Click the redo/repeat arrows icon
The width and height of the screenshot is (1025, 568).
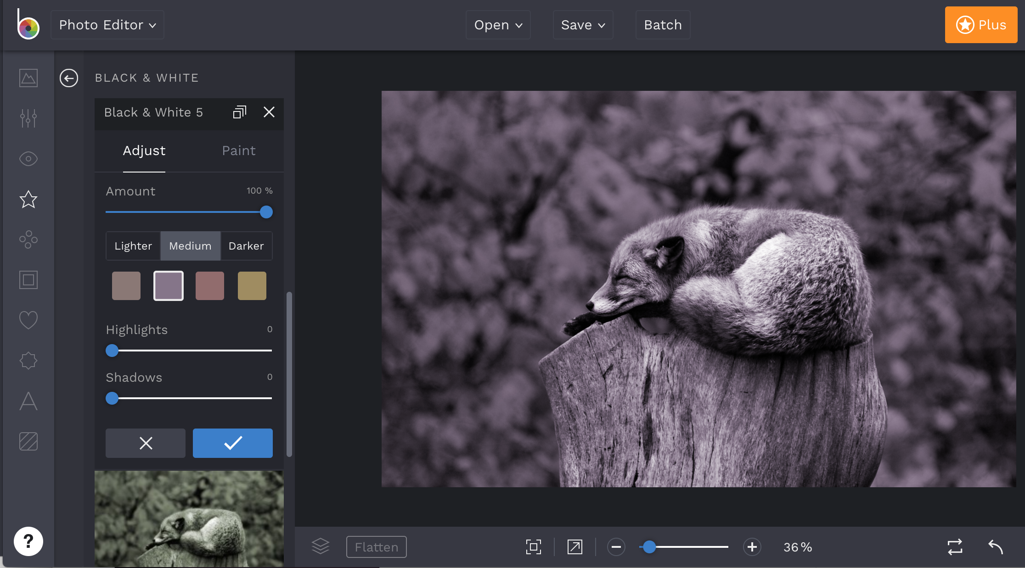(x=955, y=547)
